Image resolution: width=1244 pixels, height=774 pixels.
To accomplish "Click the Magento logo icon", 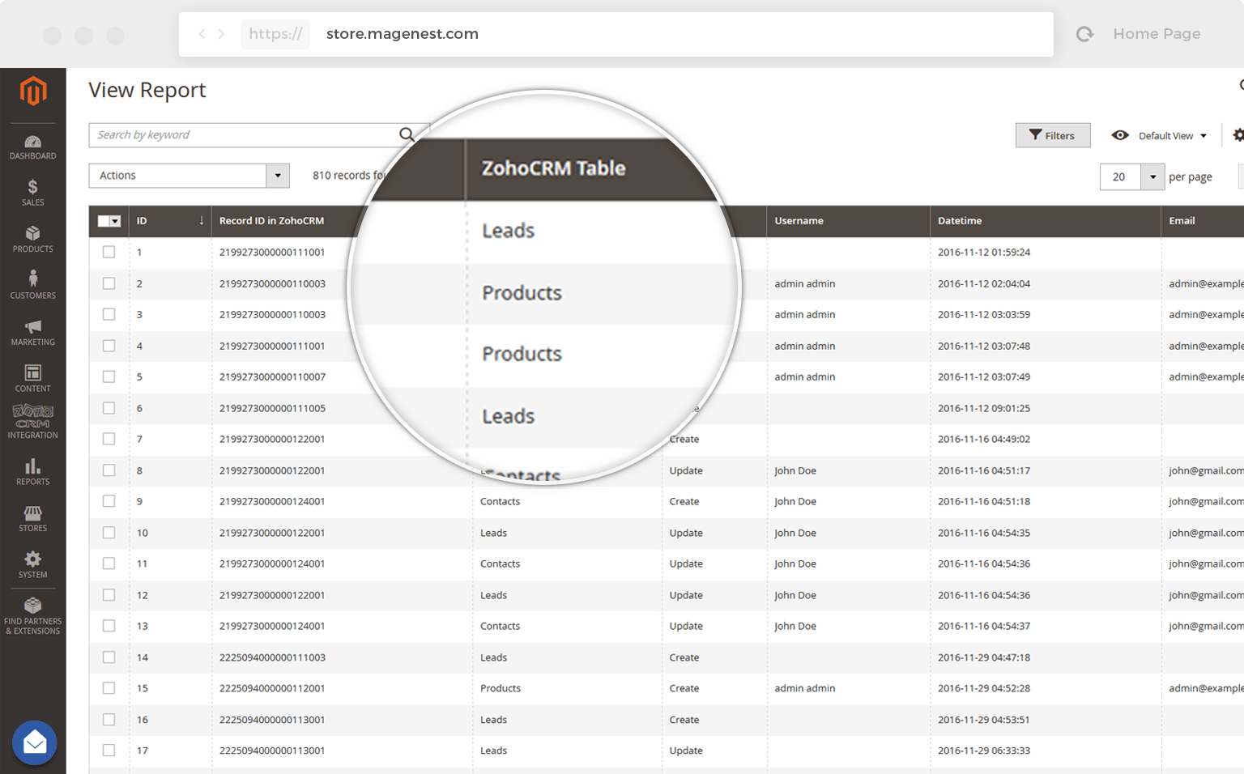I will coord(33,91).
